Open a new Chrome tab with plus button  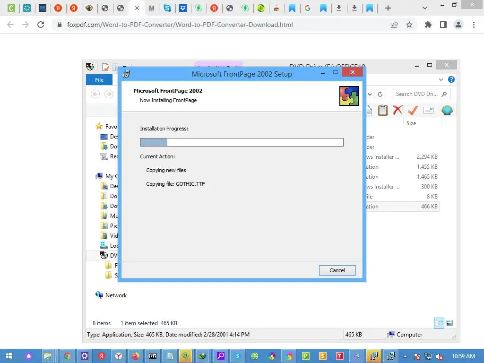388,8
